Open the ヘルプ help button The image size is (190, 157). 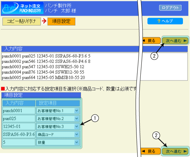[x=165, y=21]
